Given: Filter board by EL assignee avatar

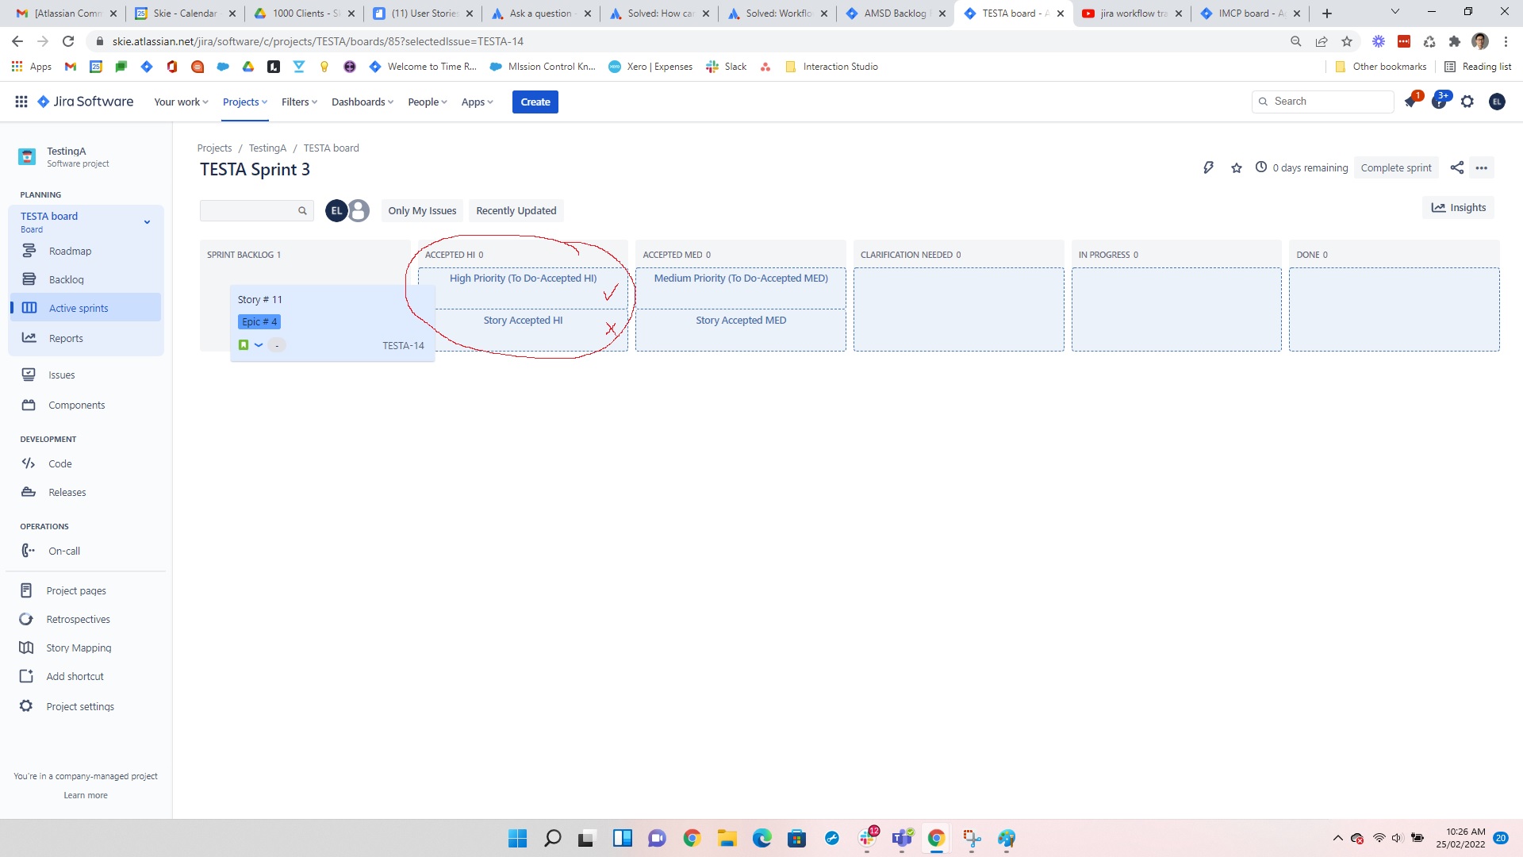Looking at the screenshot, I should (x=336, y=210).
